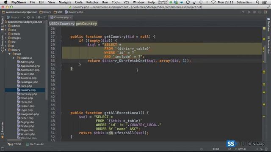Close the Country.php editor tab

click(x=71, y=17)
